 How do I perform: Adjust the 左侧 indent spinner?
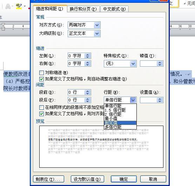tap(88, 56)
